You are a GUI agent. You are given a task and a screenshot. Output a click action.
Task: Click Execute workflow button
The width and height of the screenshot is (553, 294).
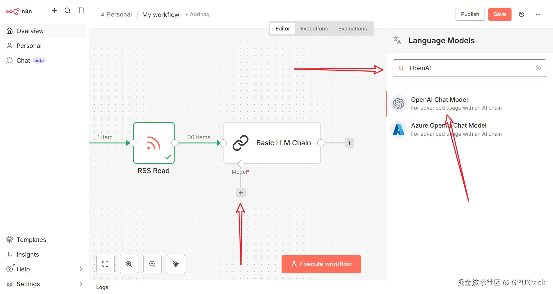pyautogui.click(x=321, y=264)
